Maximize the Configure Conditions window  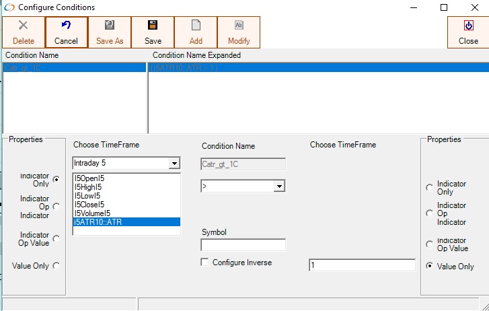(444, 7)
